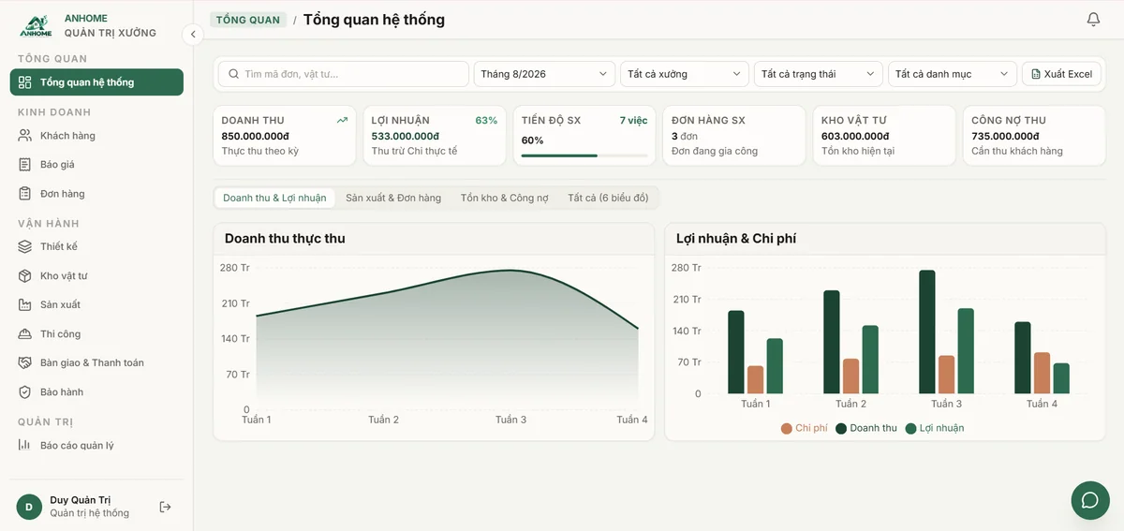The image size is (1124, 531).
Task: Switch to Sản xuất & Đơn hàng tab
Action: click(x=393, y=198)
